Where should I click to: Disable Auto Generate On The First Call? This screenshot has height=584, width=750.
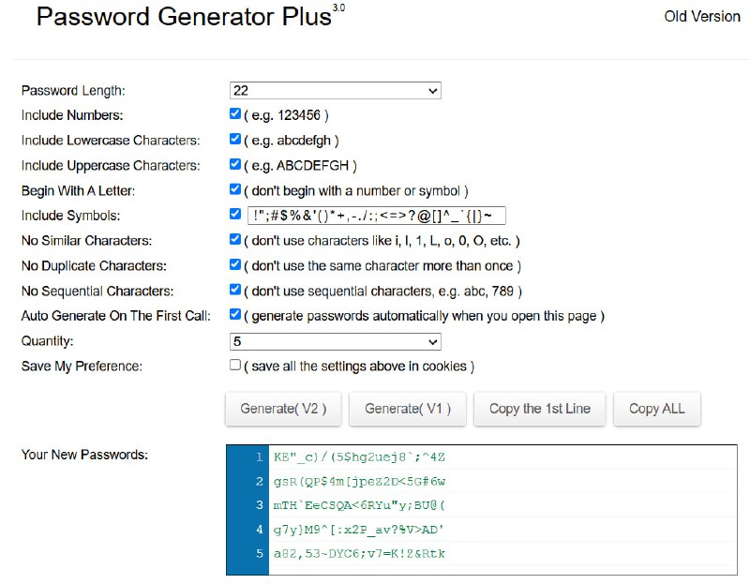235,316
